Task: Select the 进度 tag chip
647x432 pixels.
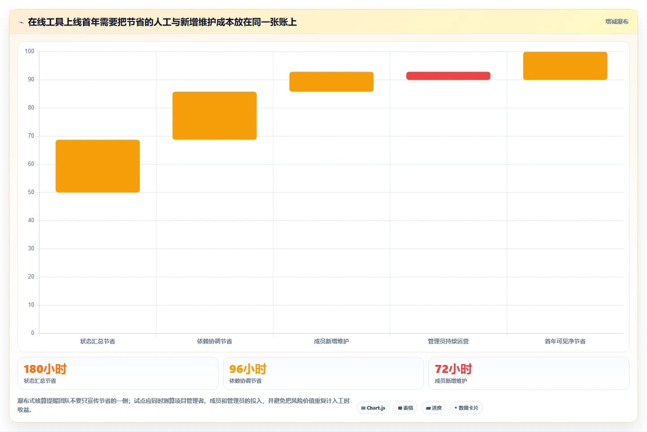Action: click(434, 408)
